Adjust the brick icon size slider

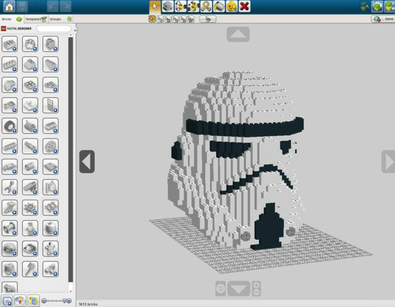point(57,300)
